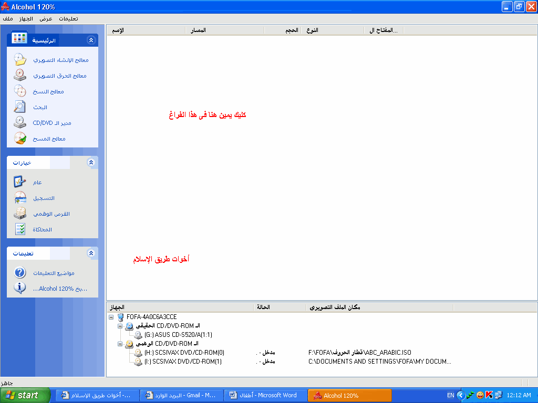The width and height of the screenshot is (538, 403).
Task: Click the physical CD/DVD-ROM group icon
Action: [x=129, y=326]
